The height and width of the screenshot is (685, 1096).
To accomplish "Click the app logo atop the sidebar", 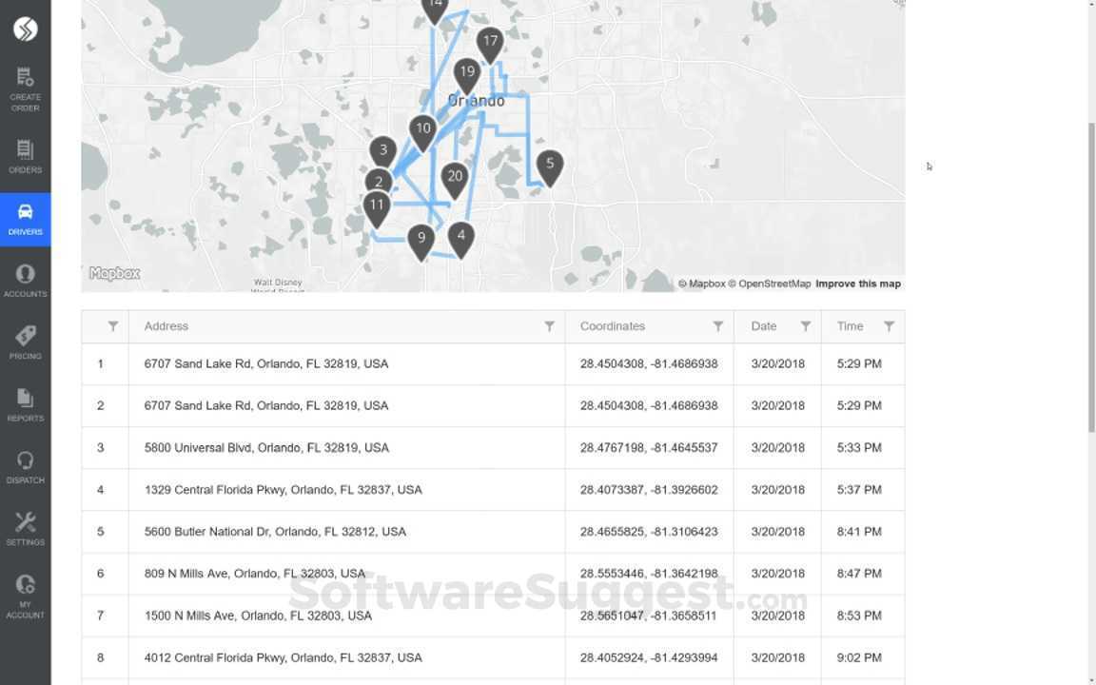I will pyautogui.click(x=26, y=29).
